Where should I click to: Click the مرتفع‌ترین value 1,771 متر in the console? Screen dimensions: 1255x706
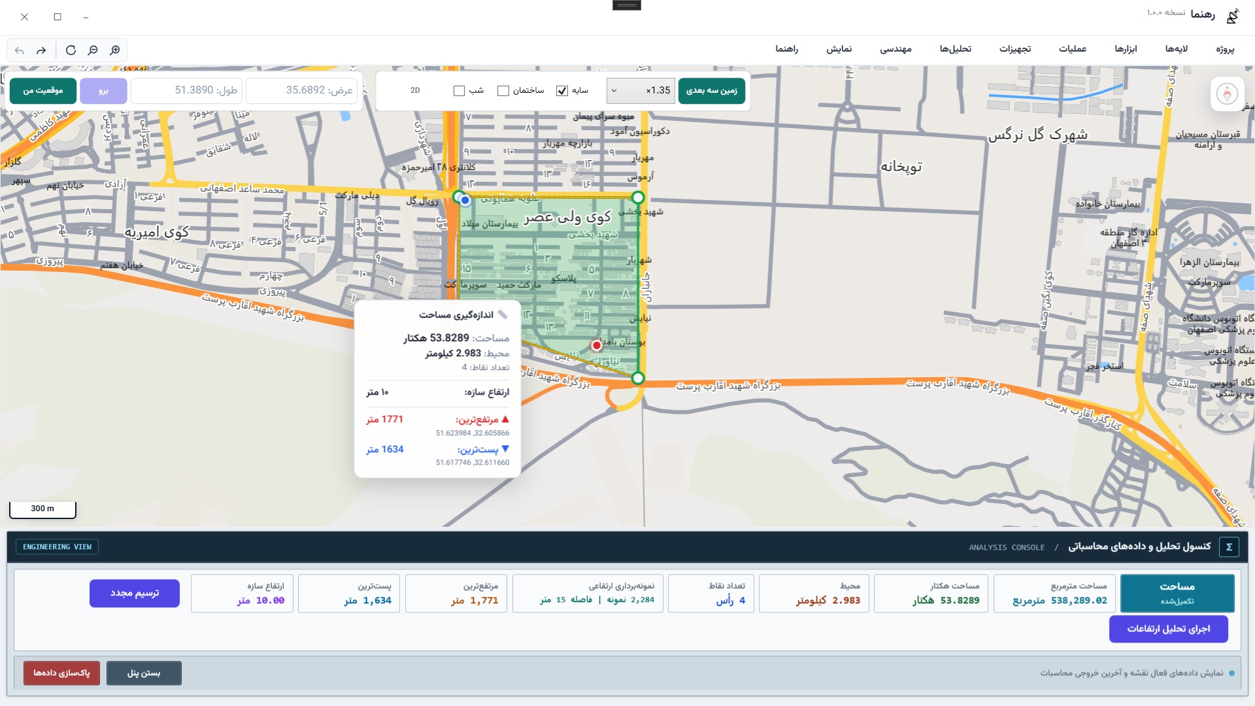pos(475,601)
